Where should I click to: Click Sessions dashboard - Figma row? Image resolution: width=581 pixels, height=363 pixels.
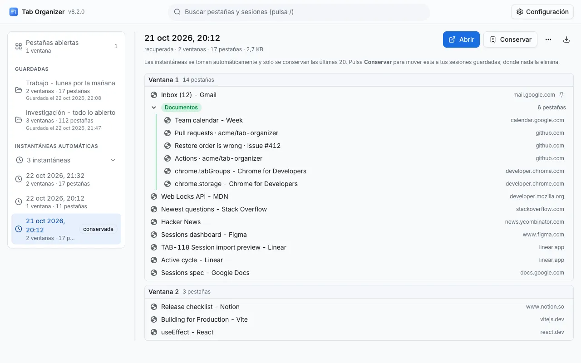(x=359, y=235)
